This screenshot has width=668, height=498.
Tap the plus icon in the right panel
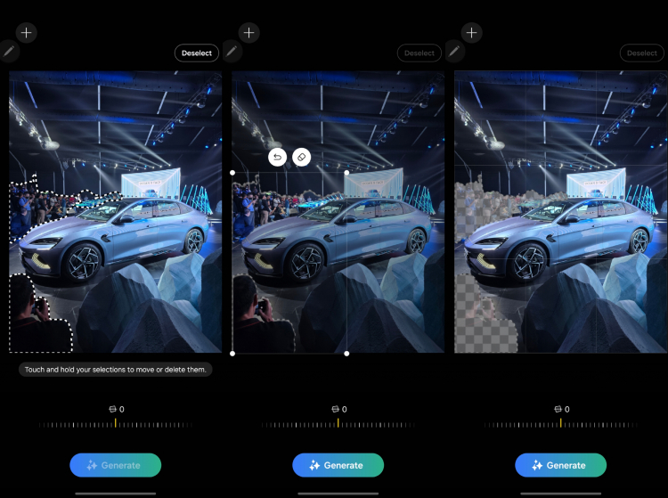click(x=471, y=33)
